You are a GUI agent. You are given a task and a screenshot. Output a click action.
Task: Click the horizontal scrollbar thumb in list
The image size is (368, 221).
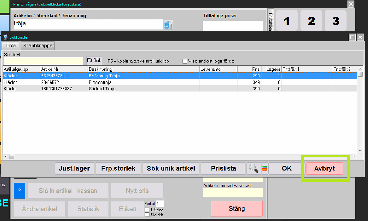click(11, 156)
